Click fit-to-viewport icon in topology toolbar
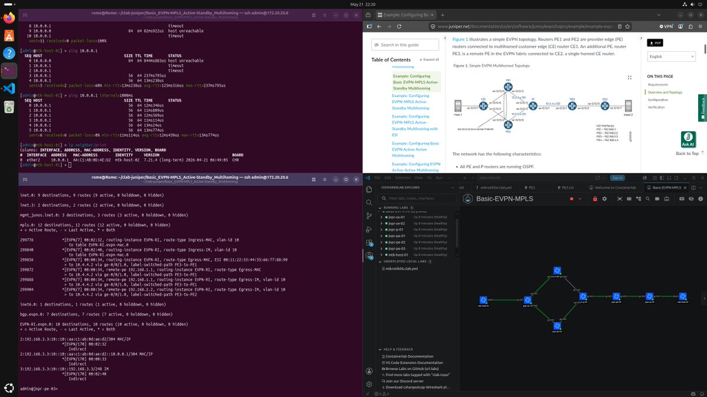The width and height of the screenshot is (707, 397). click(x=620, y=199)
